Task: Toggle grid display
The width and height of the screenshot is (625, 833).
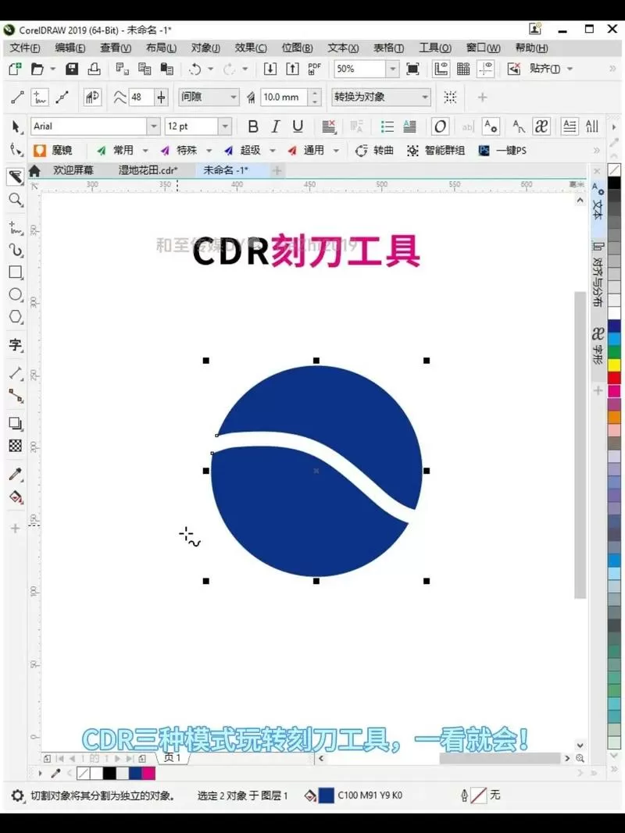Action: pyautogui.click(x=463, y=69)
